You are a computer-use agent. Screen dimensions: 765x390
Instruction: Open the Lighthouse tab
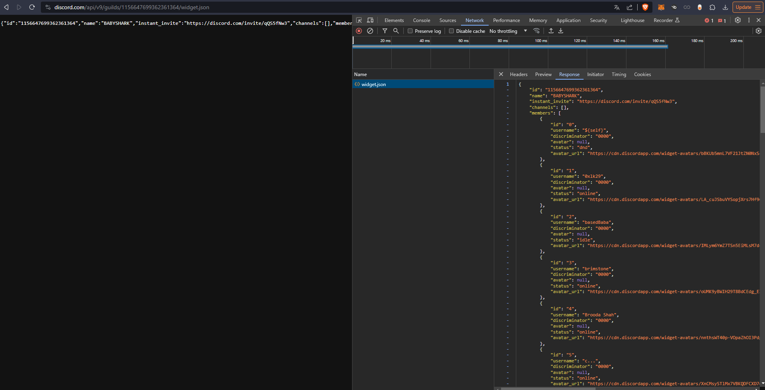(x=633, y=20)
